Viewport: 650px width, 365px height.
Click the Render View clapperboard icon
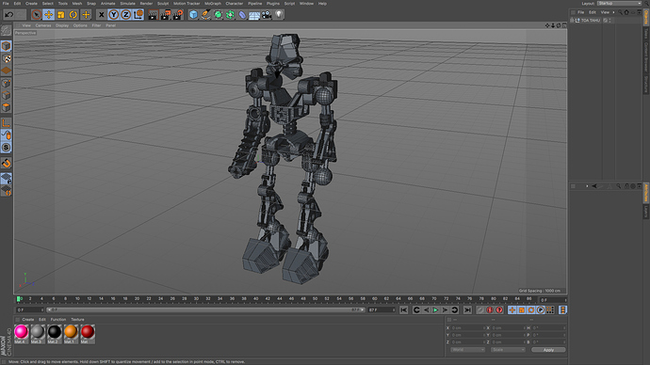tap(153, 15)
